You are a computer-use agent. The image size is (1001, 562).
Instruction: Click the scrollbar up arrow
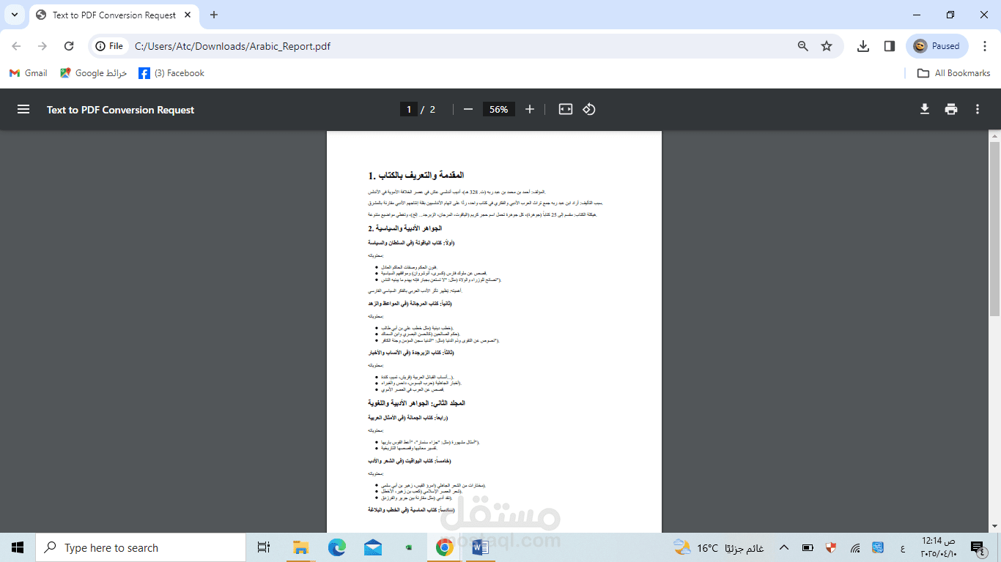tap(994, 136)
